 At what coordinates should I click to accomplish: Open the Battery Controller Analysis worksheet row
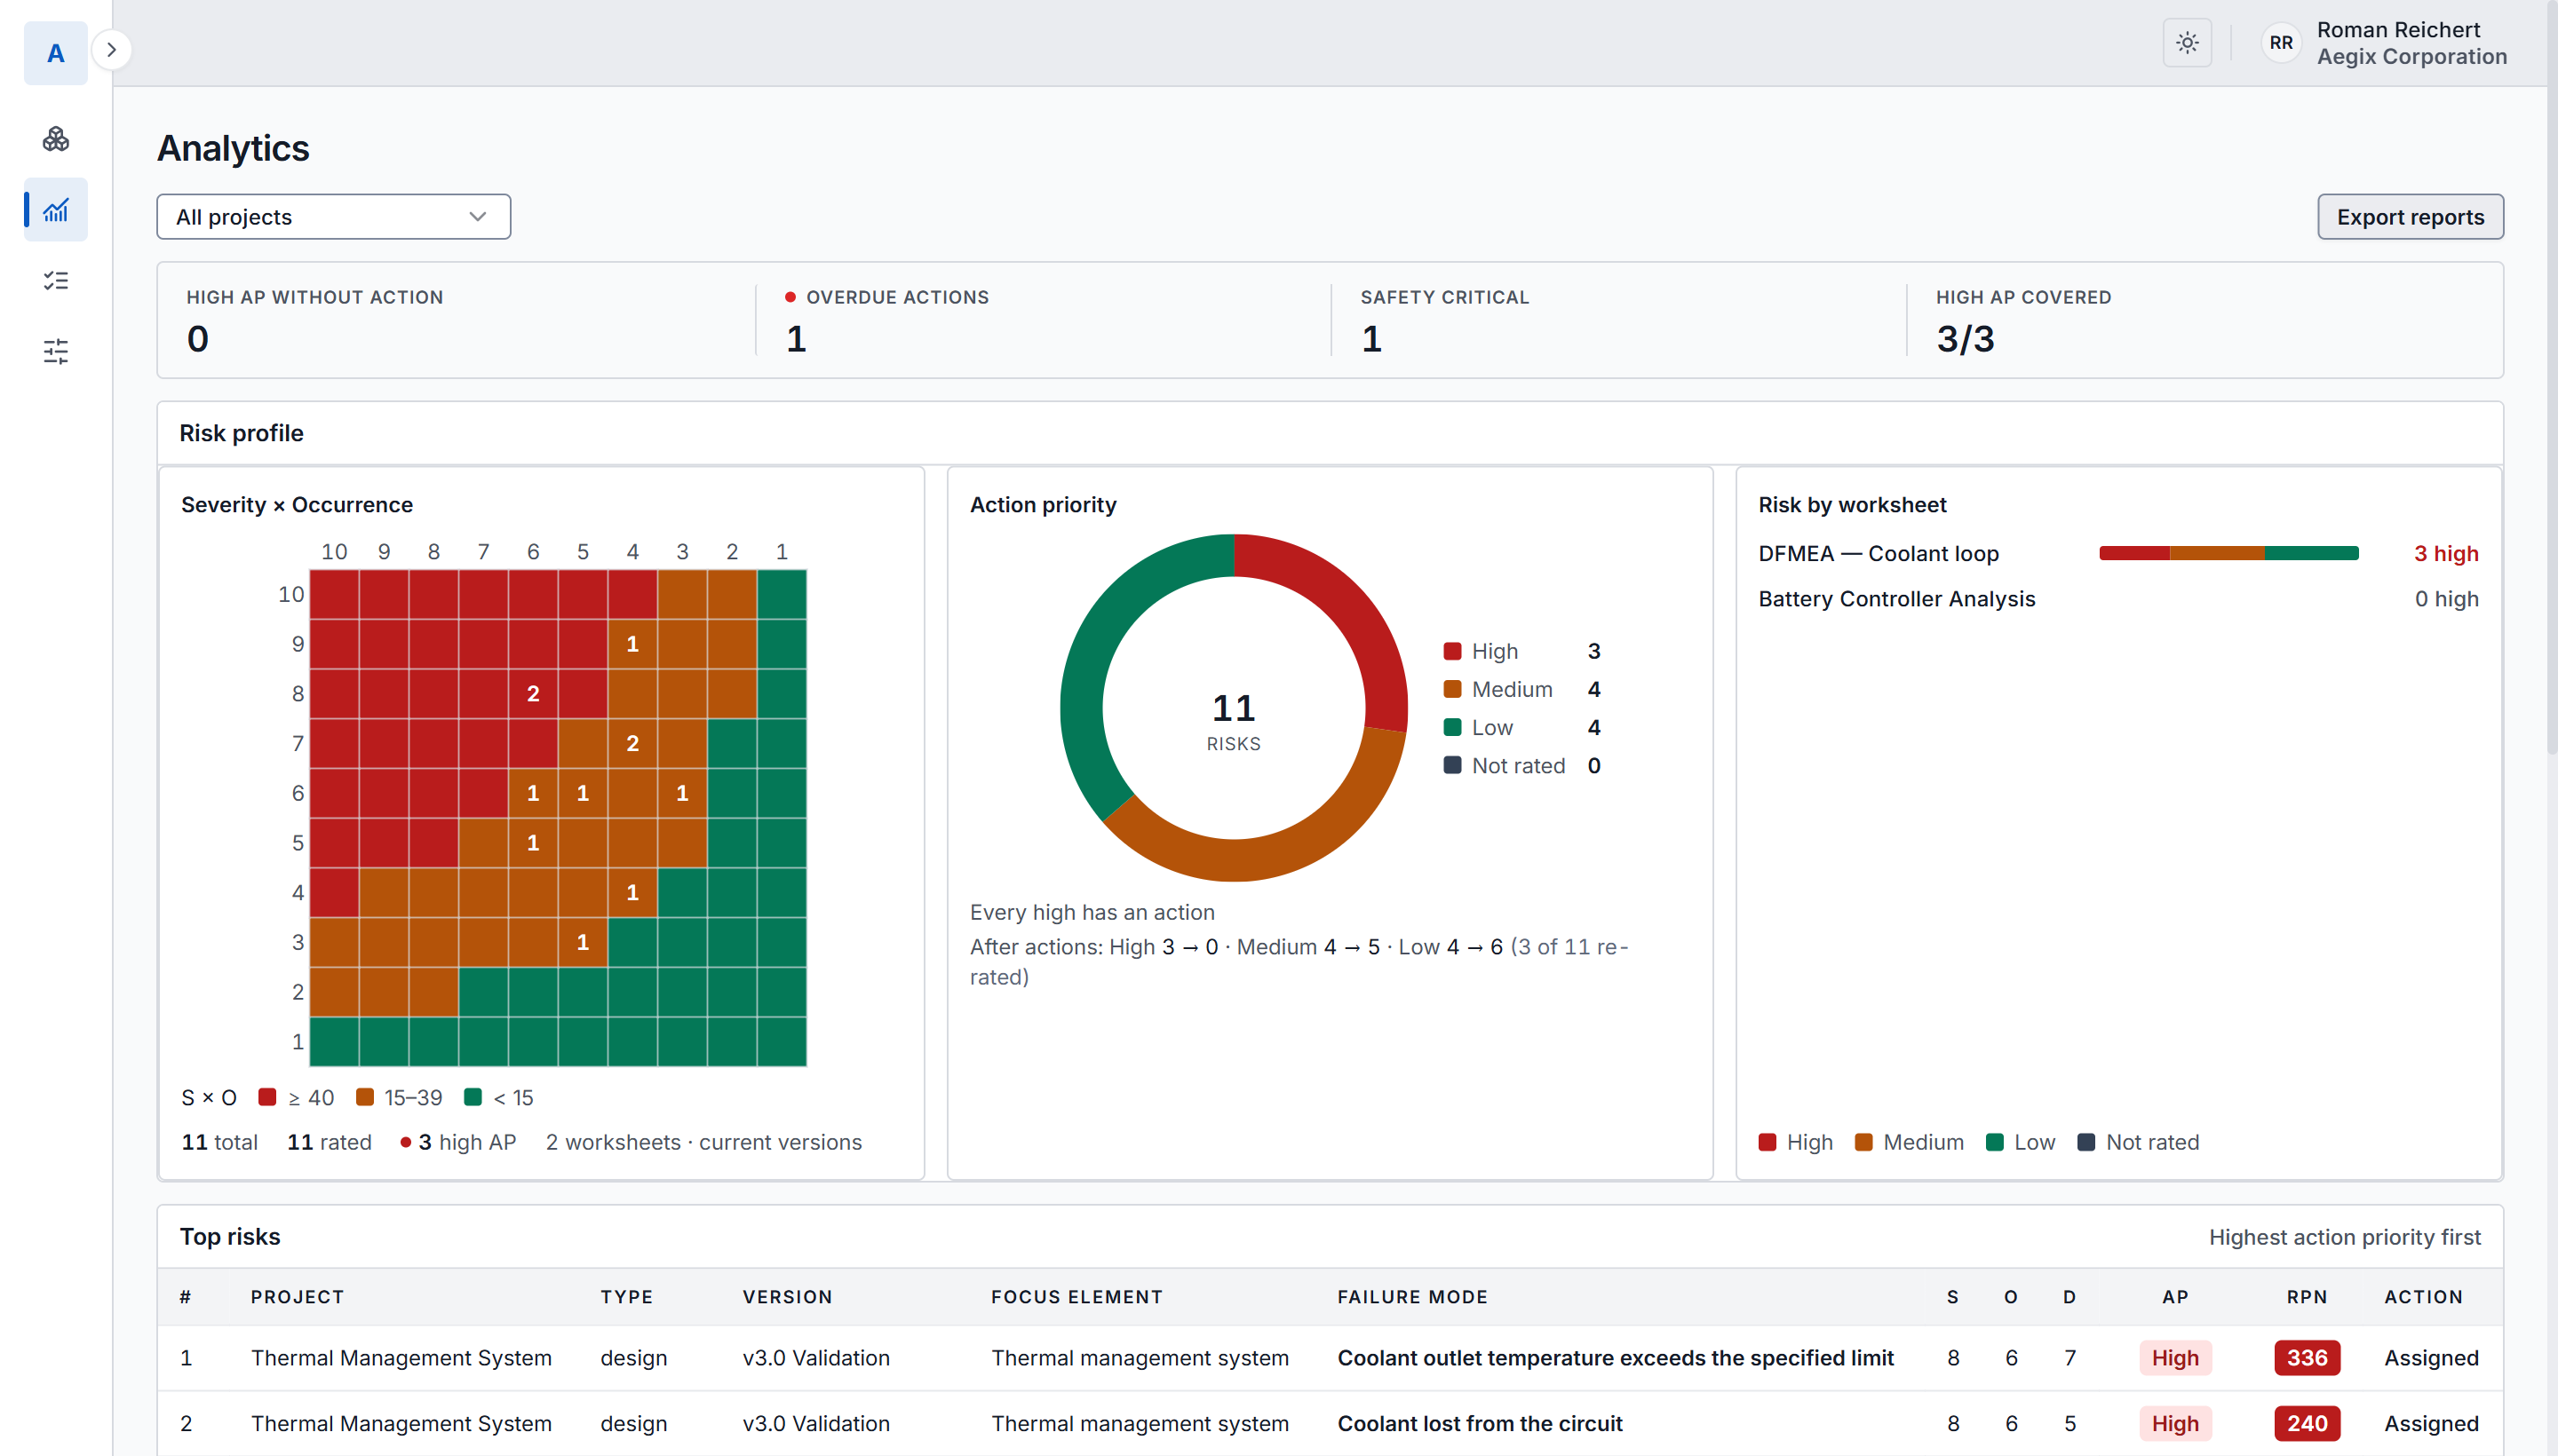point(2117,598)
